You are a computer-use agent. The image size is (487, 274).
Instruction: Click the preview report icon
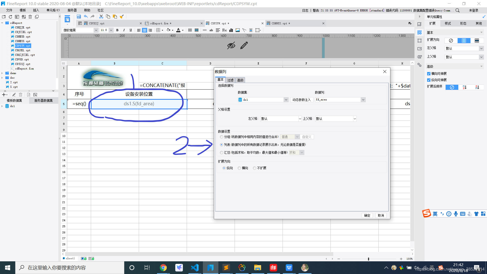(x=67, y=19)
